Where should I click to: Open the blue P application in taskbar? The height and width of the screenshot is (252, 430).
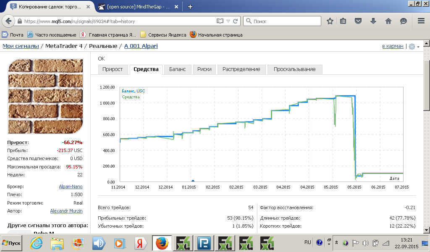[204, 243]
